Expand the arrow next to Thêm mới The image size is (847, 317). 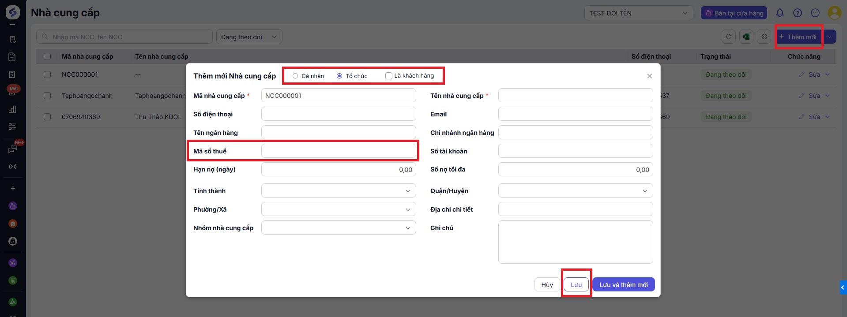[x=830, y=37]
